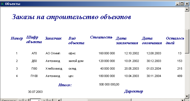Click the customer cell АО Олимп
Viewport: 190px width, 101px height.
(x=53, y=53)
